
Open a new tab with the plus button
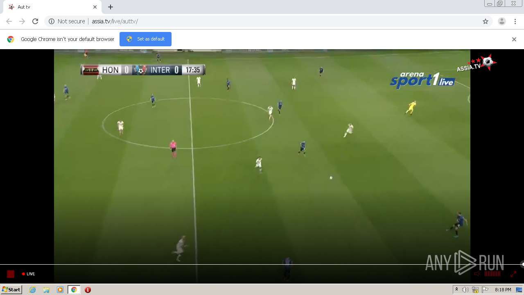pos(111,7)
